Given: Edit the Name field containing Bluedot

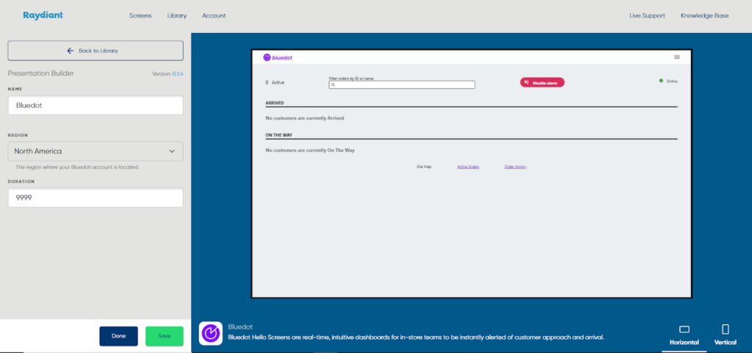Looking at the screenshot, I should pos(95,106).
